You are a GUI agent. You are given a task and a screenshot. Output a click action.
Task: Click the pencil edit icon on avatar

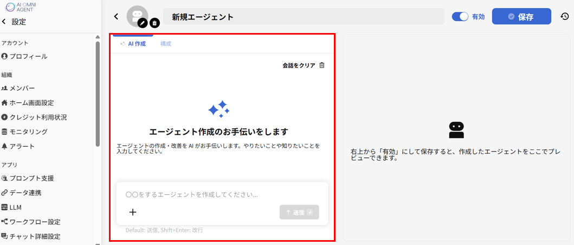point(143,23)
